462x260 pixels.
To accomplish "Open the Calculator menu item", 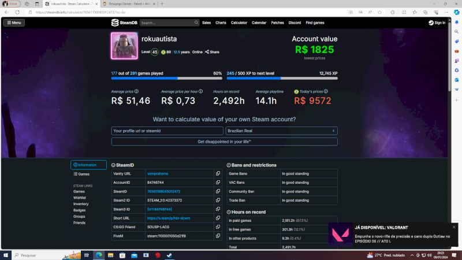I will 239,23.
